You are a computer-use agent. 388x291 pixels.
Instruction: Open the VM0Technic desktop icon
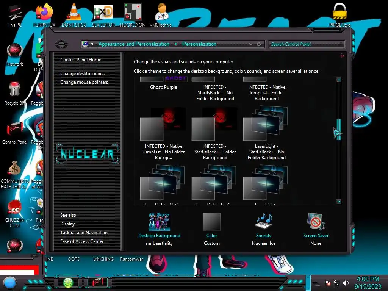pyautogui.click(x=162, y=15)
